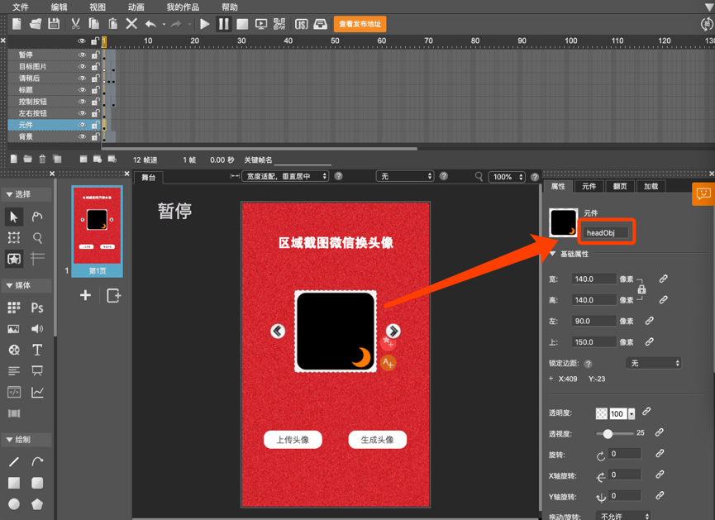
Task: Select the text T tool
Action: click(x=37, y=350)
